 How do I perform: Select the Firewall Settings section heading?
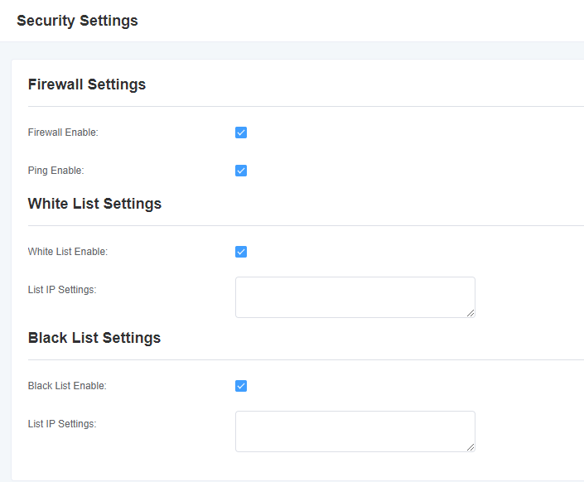(x=87, y=84)
